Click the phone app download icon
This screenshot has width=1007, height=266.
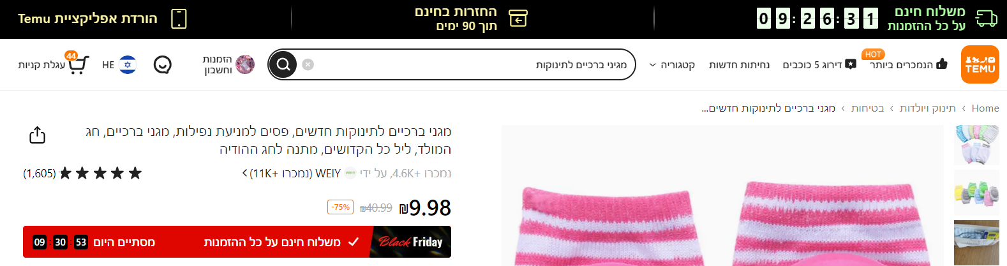[179, 18]
